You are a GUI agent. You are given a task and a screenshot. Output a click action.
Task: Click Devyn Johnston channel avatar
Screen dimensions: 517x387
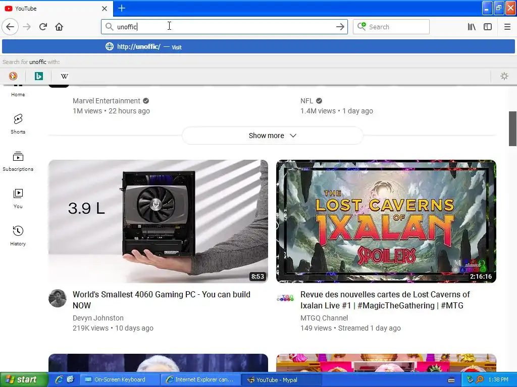(x=58, y=298)
